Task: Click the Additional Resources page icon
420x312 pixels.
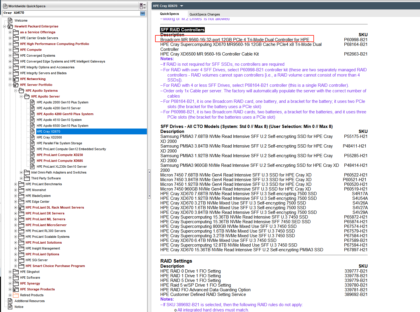Action: (10, 301)
